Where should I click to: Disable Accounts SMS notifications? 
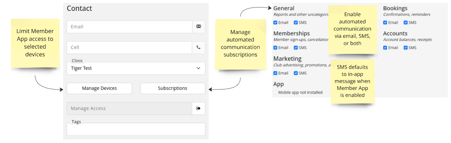pyautogui.click(x=405, y=48)
